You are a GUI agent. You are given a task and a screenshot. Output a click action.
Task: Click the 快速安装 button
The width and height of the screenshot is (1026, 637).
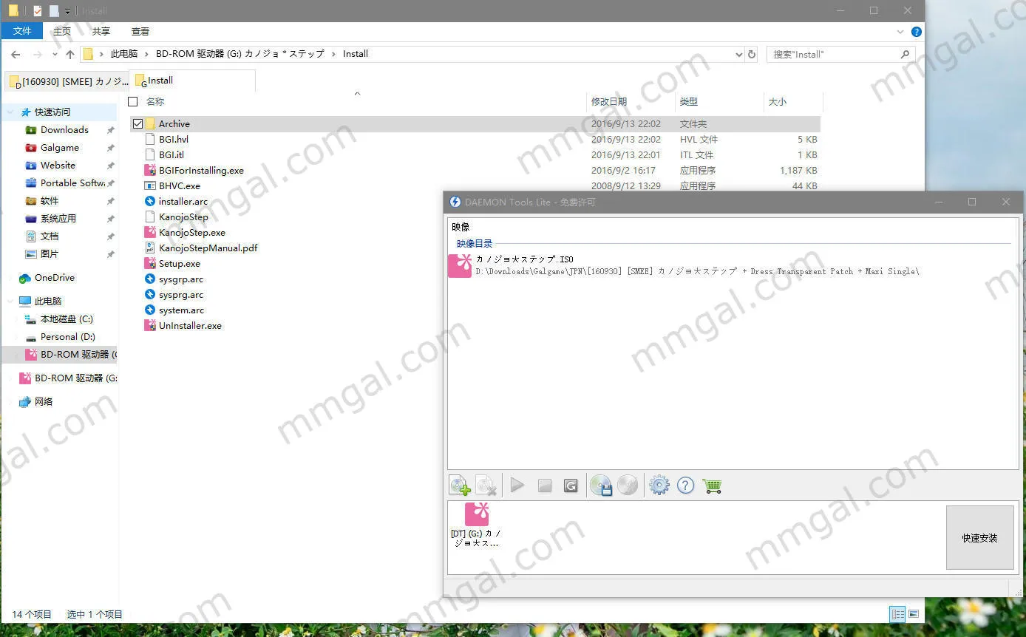click(979, 538)
